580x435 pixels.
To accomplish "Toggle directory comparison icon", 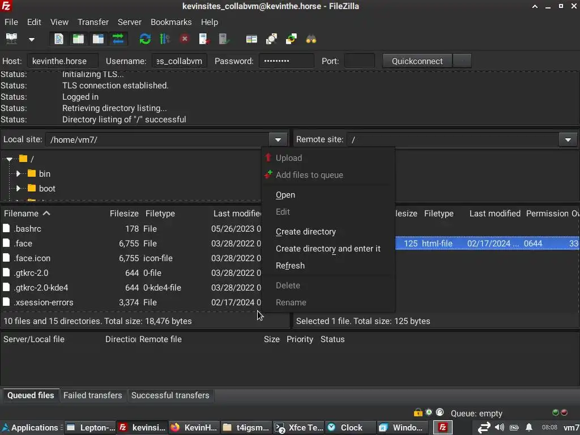I will point(271,39).
